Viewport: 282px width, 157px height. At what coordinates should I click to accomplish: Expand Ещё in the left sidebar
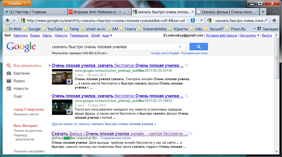click(18, 96)
